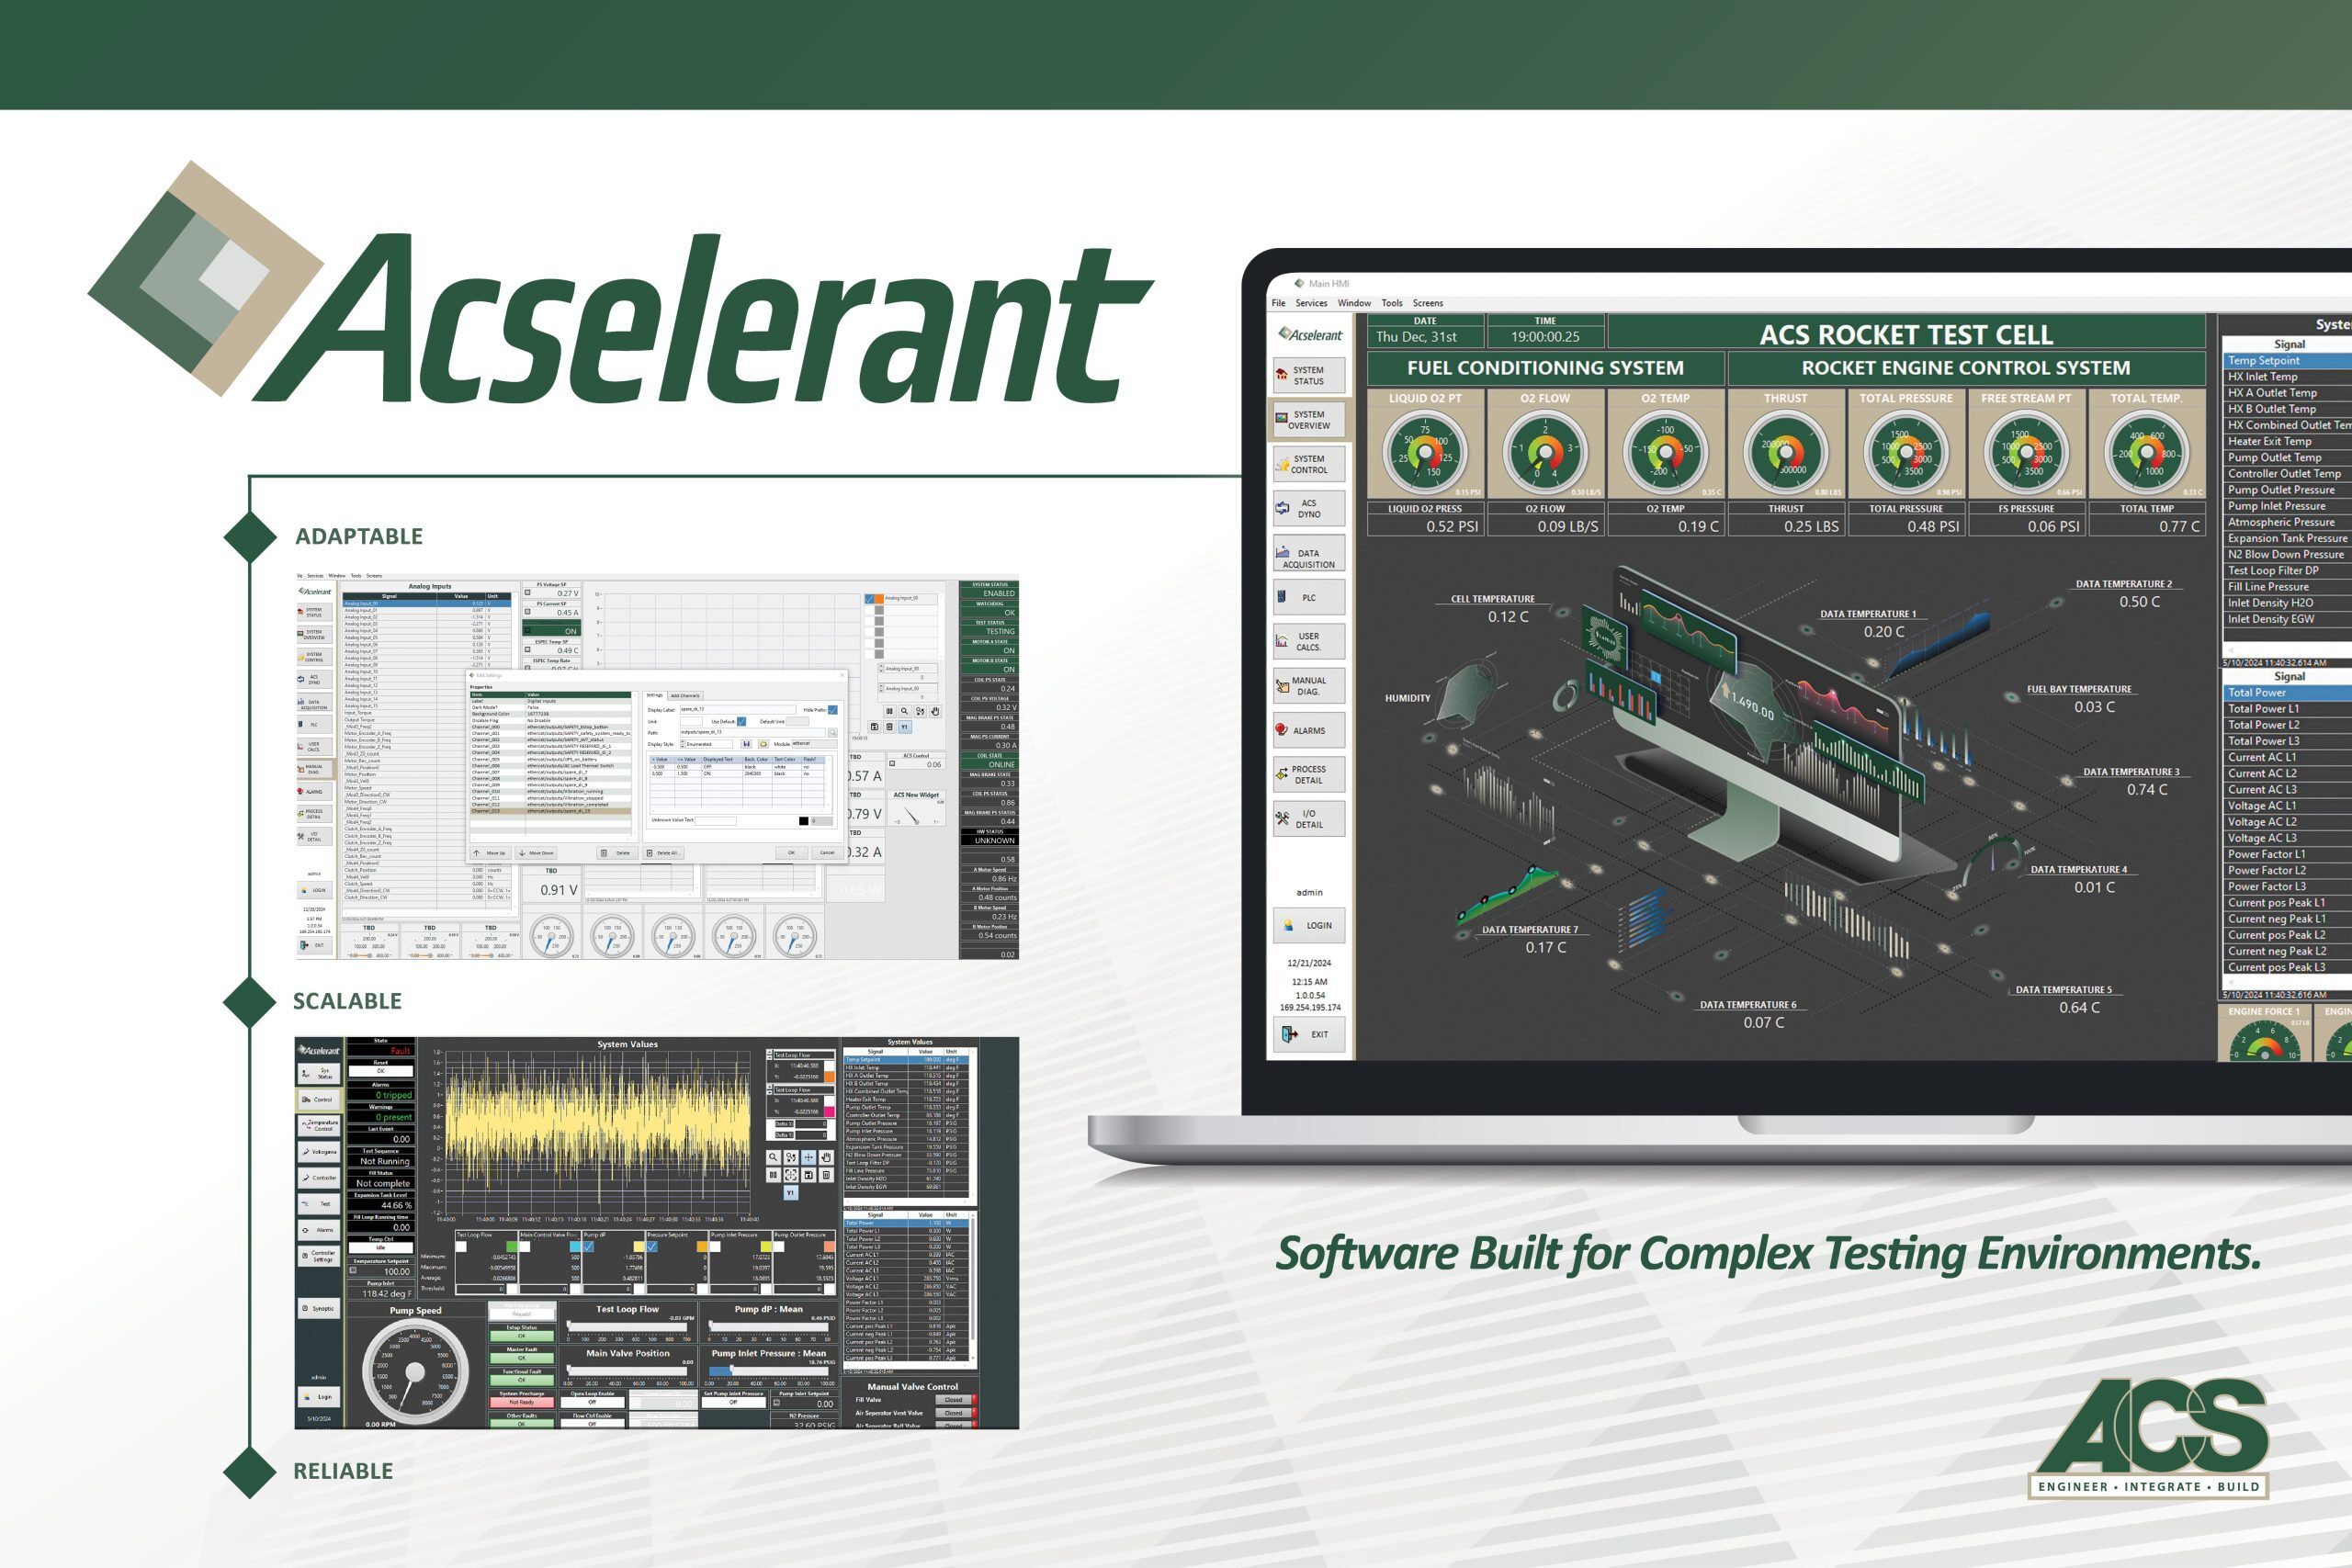Toggle the Pump dP checkbox in the Scalable statistics
The height and width of the screenshot is (1568, 2352).
click(589, 1247)
